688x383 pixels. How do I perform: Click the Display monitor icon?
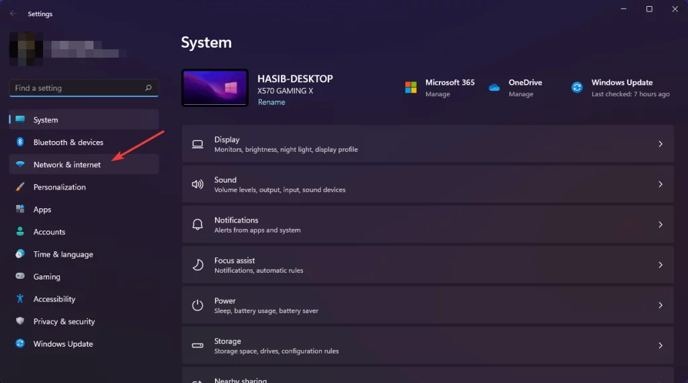(198, 144)
